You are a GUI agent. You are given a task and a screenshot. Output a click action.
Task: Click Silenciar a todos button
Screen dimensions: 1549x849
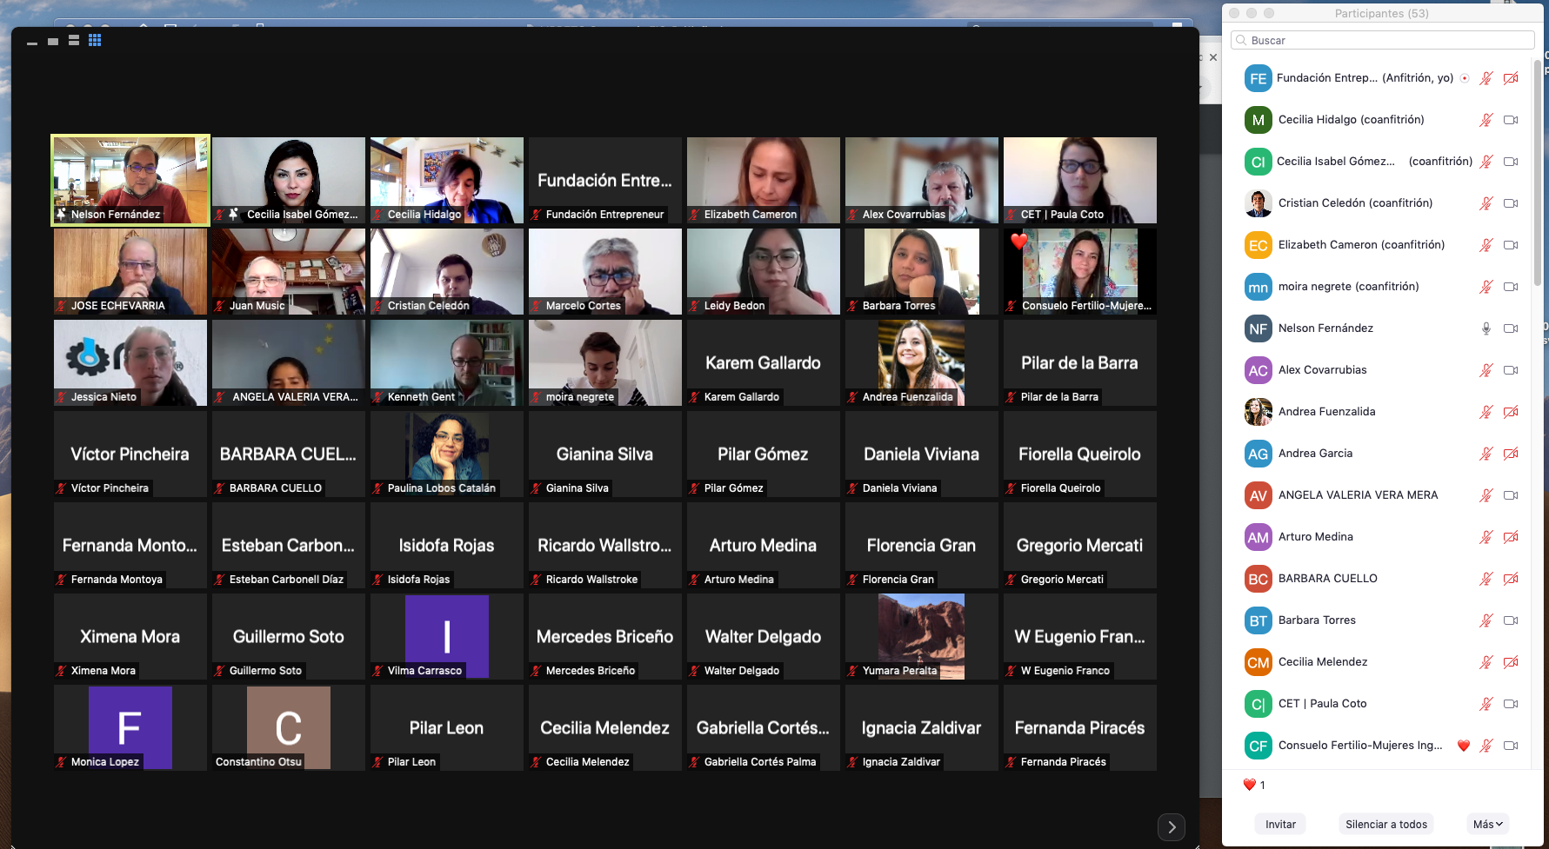click(x=1385, y=824)
